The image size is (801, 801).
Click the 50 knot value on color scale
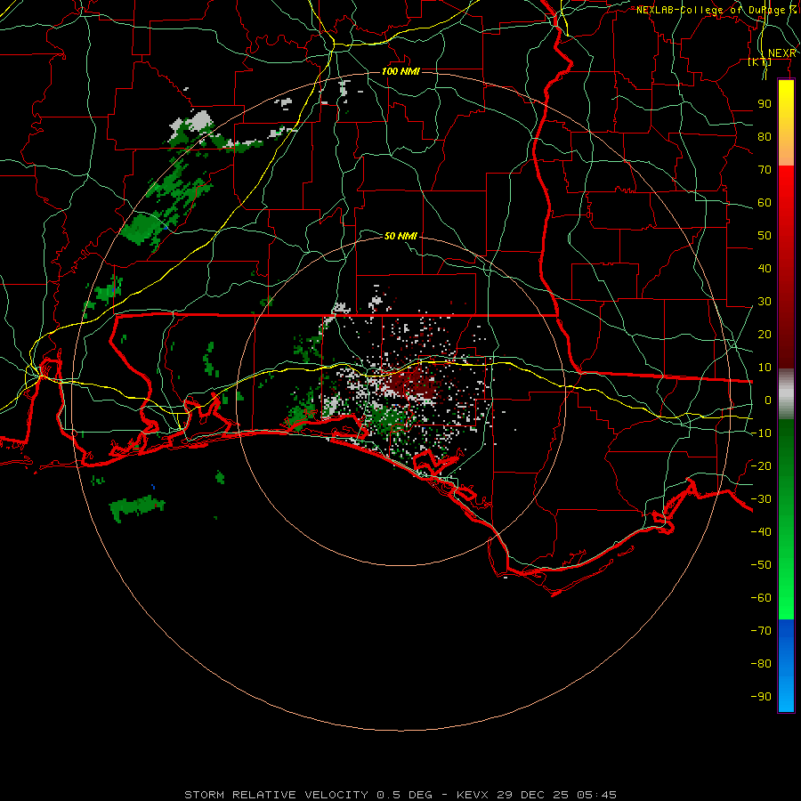coord(765,236)
